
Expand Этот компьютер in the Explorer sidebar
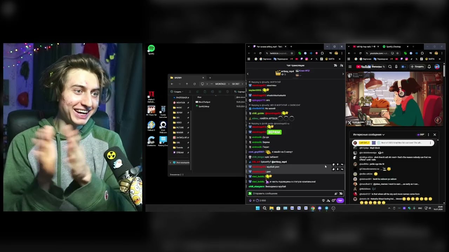(x=170, y=163)
